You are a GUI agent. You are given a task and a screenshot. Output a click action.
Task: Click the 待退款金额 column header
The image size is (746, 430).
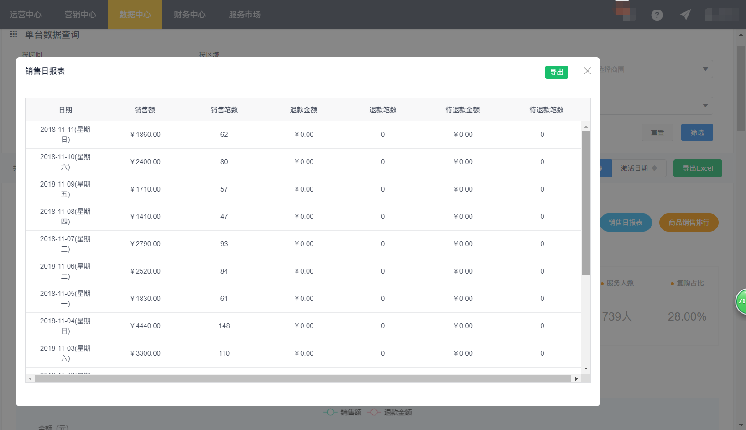click(462, 110)
